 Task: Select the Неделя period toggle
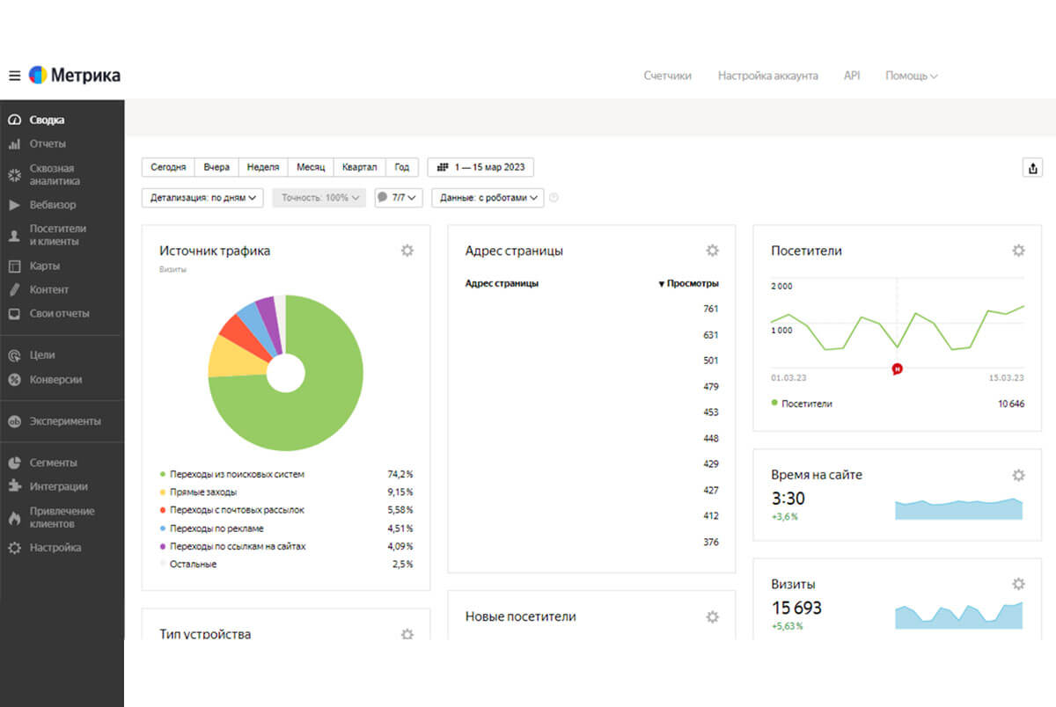point(263,167)
